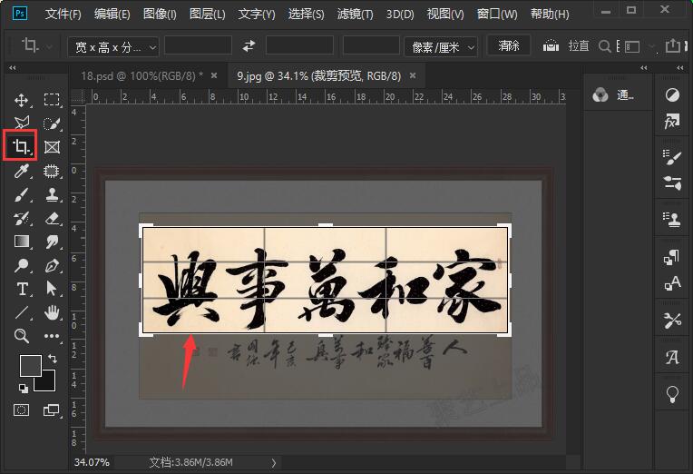Swap width and height values
The height and width of the screenshot is (474, 693).
click(249, 45)
